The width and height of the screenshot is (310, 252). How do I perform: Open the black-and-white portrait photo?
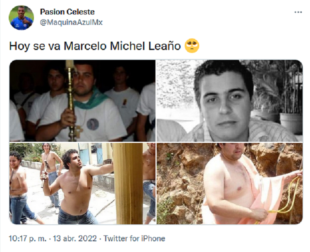point(229,101)
